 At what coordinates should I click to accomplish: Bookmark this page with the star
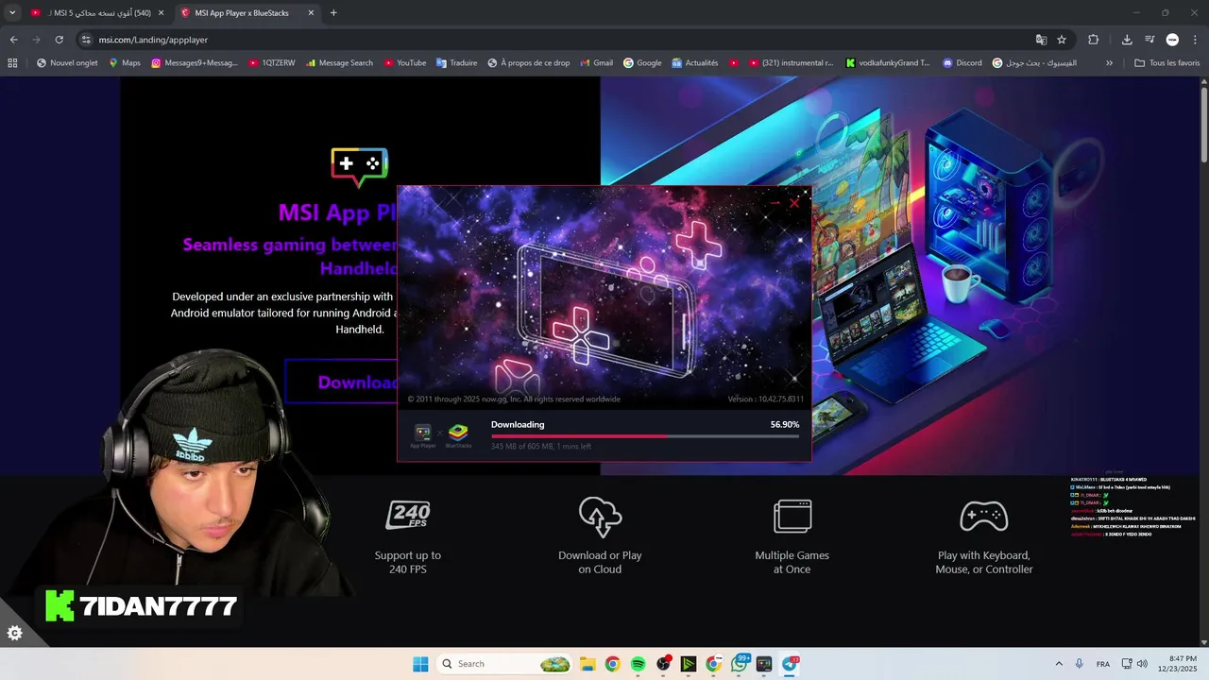pos(1062,40)
